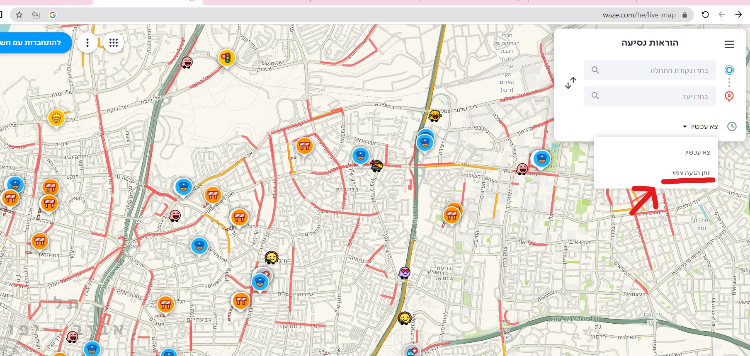
Task: Click the magnifier icon in the בחרו יעד field
Action: [x=595, y=96]
